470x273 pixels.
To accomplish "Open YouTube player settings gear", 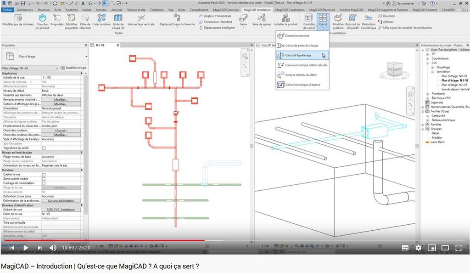I will [419, 248].
